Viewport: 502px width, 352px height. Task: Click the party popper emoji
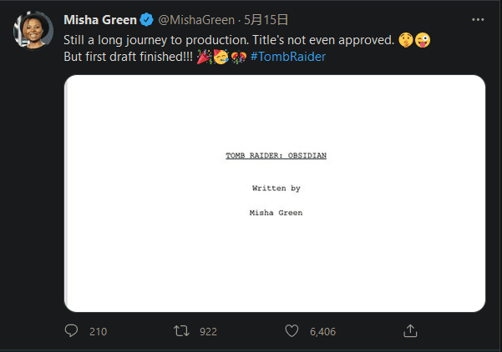[x=205, y=57]
